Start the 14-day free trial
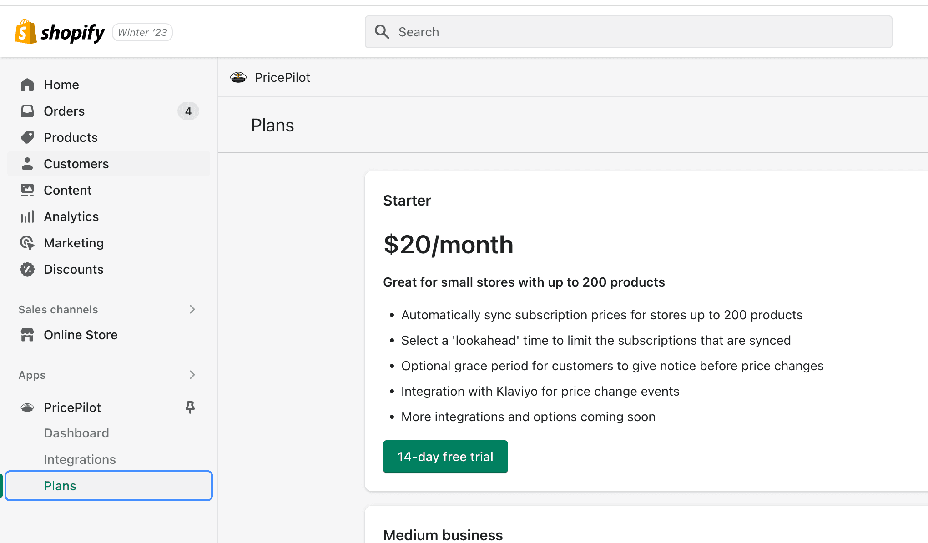 click(445, 457)
